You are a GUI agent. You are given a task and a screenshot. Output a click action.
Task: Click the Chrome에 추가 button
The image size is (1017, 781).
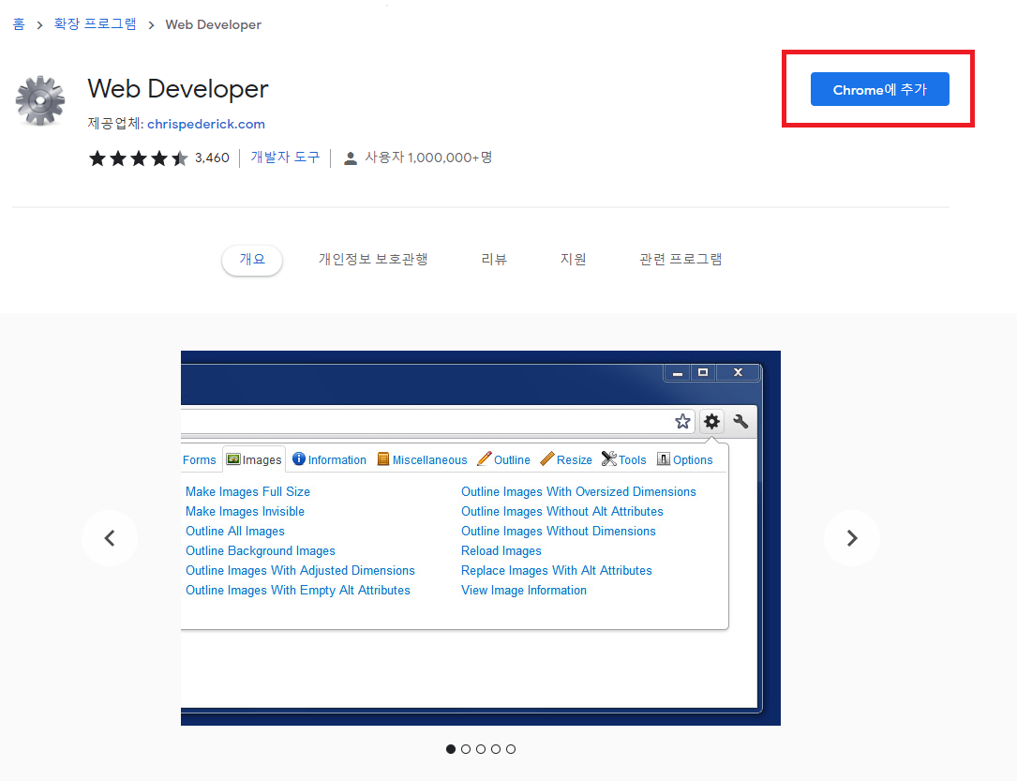pos(879,89)
